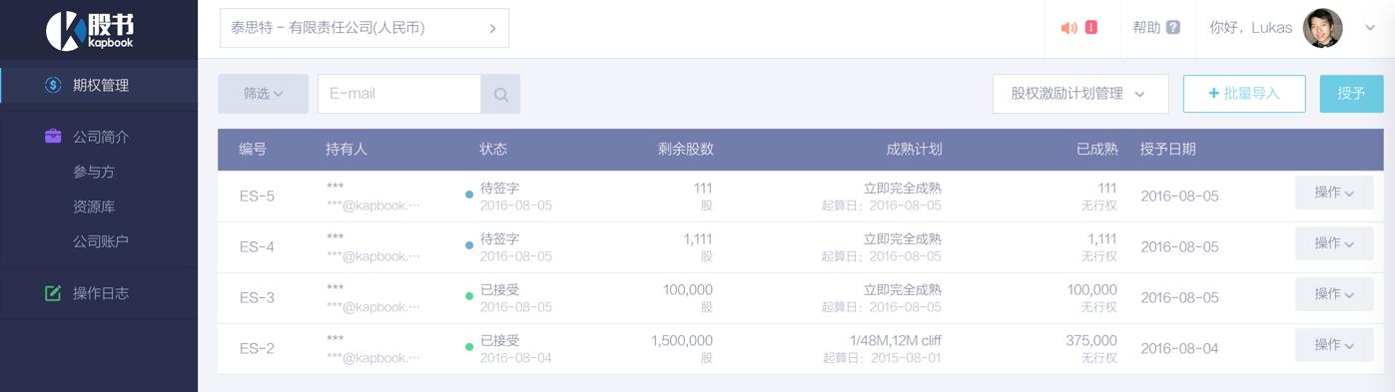Click the 帮助 question mark icon
Image resolution: width=1395 pixels, height=392 pixels.
1173,28
